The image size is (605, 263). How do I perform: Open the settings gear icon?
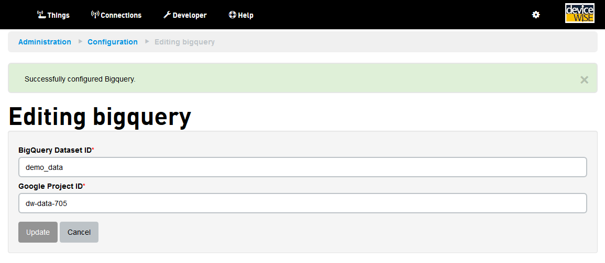click(536, 15)
